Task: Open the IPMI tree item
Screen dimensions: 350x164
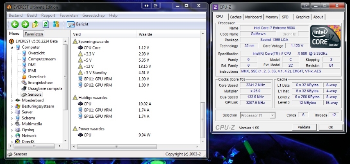Action: pyautogui.click(x=32, y=71)
